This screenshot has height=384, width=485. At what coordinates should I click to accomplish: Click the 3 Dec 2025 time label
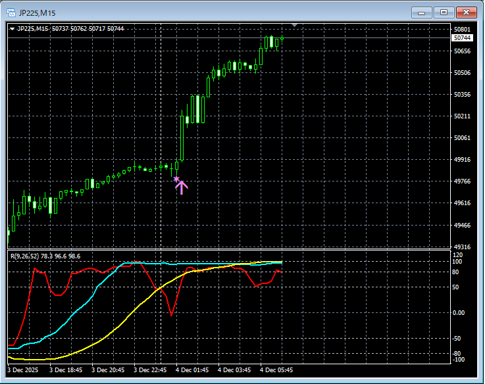pos(23,370)
